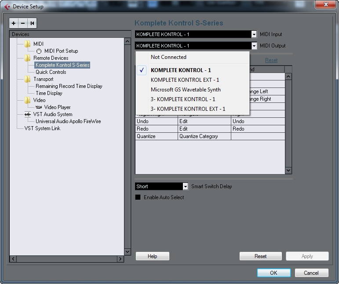Click the bottom Reset button
The image size is (339, 284).
pyautogui.click(x=261, y=256)
